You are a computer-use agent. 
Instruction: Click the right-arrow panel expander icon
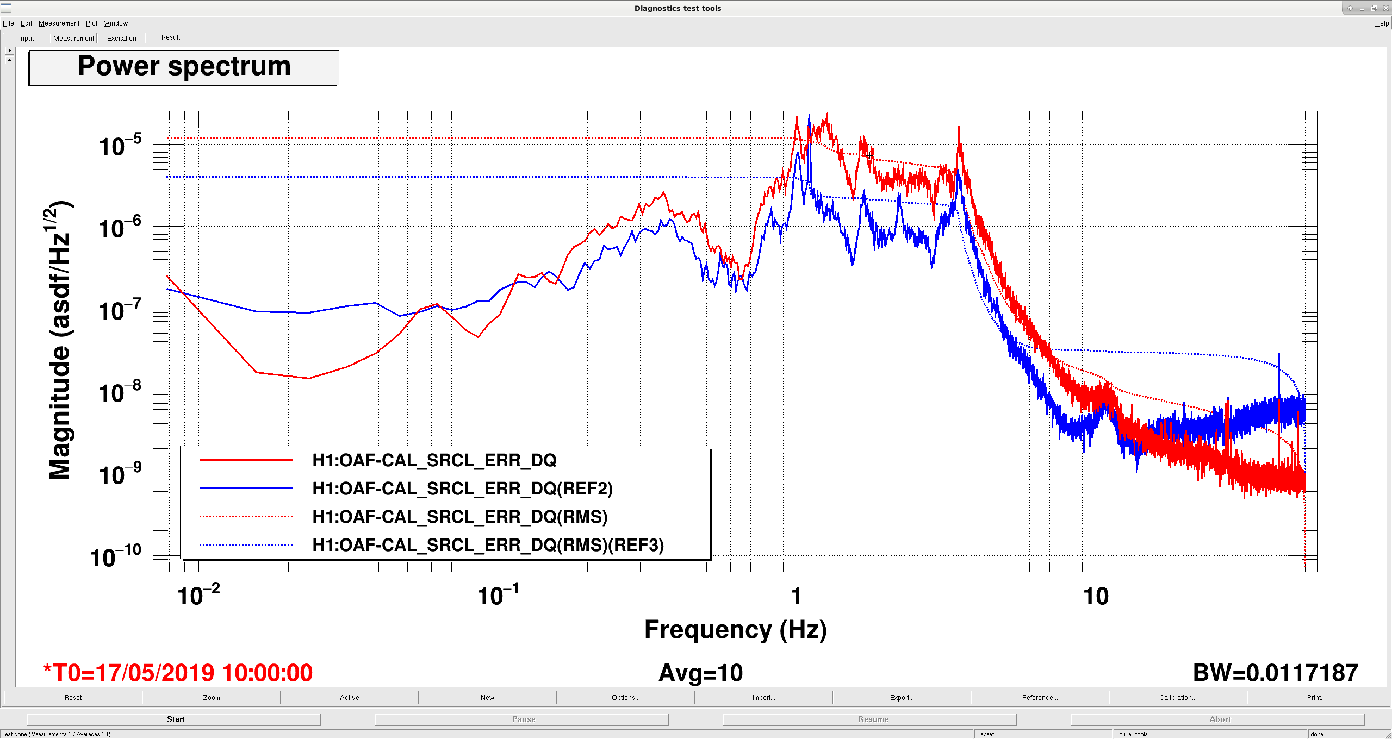[9, 50]
